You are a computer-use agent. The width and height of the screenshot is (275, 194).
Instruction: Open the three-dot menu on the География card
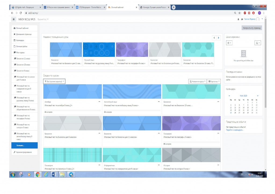pos(218,133)
